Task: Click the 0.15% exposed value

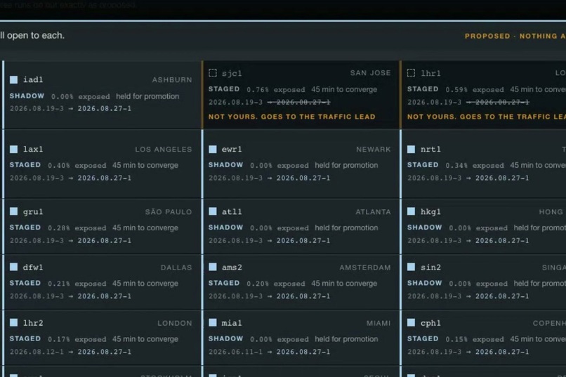Action: (474, 340)
